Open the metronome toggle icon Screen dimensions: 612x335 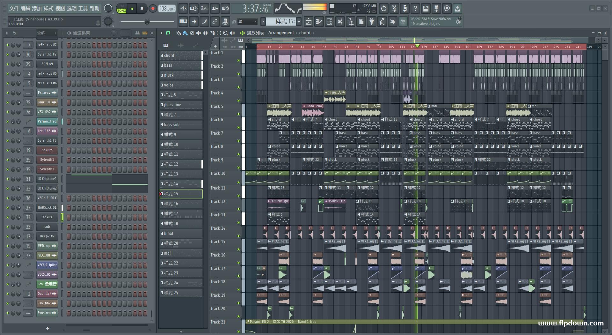[183, 9]
